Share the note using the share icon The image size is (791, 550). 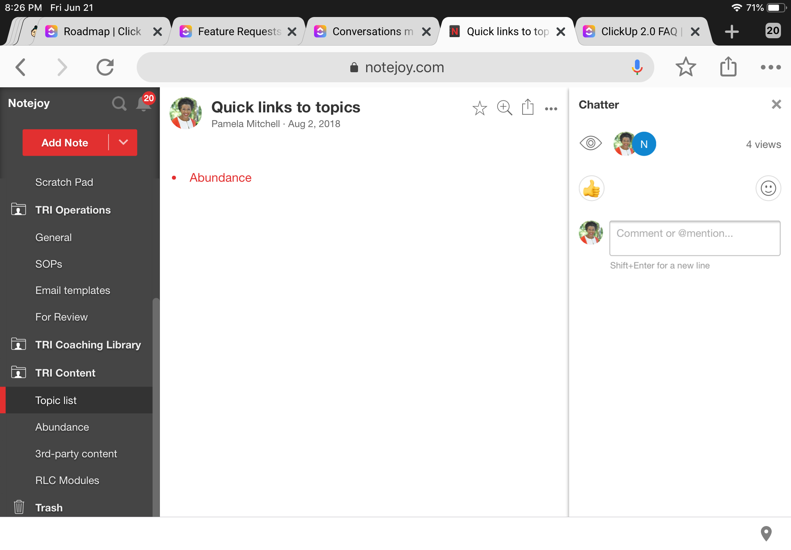tap(528, 107)
